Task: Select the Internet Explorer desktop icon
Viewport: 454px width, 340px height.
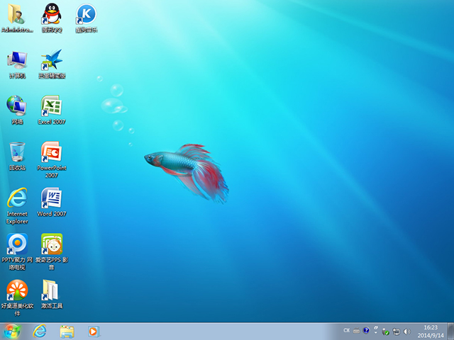Action: [x=17, y=205]
